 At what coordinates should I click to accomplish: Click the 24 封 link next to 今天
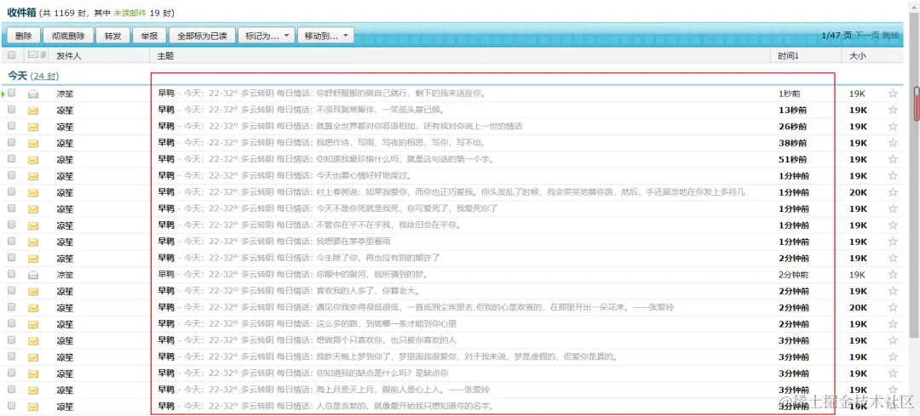click(x=44, y=77)
